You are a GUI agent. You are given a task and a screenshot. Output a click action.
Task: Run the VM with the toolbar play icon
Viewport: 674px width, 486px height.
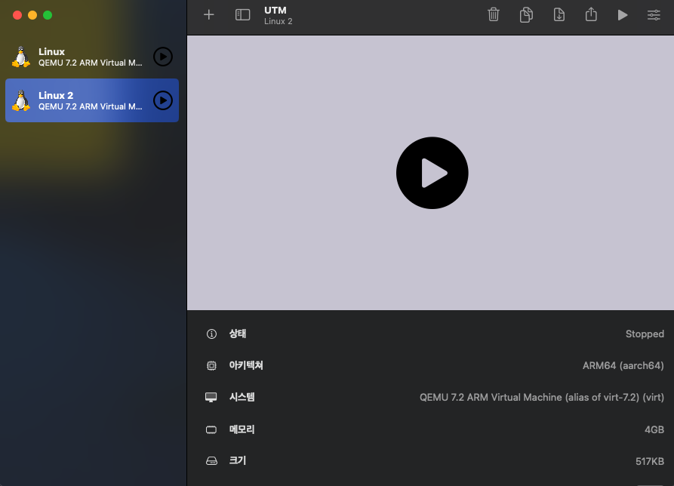[623, 15]
